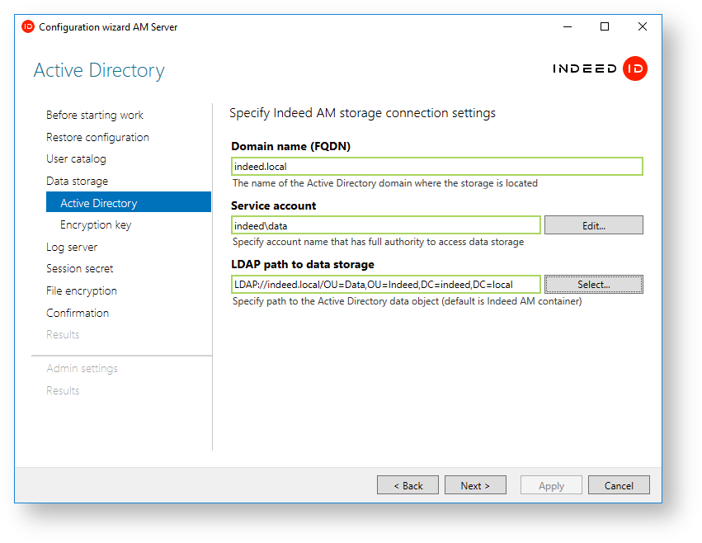The height and width of the screenshot is (543, 702).
Task: Open the File encryption step
Action: click(82, 291)
